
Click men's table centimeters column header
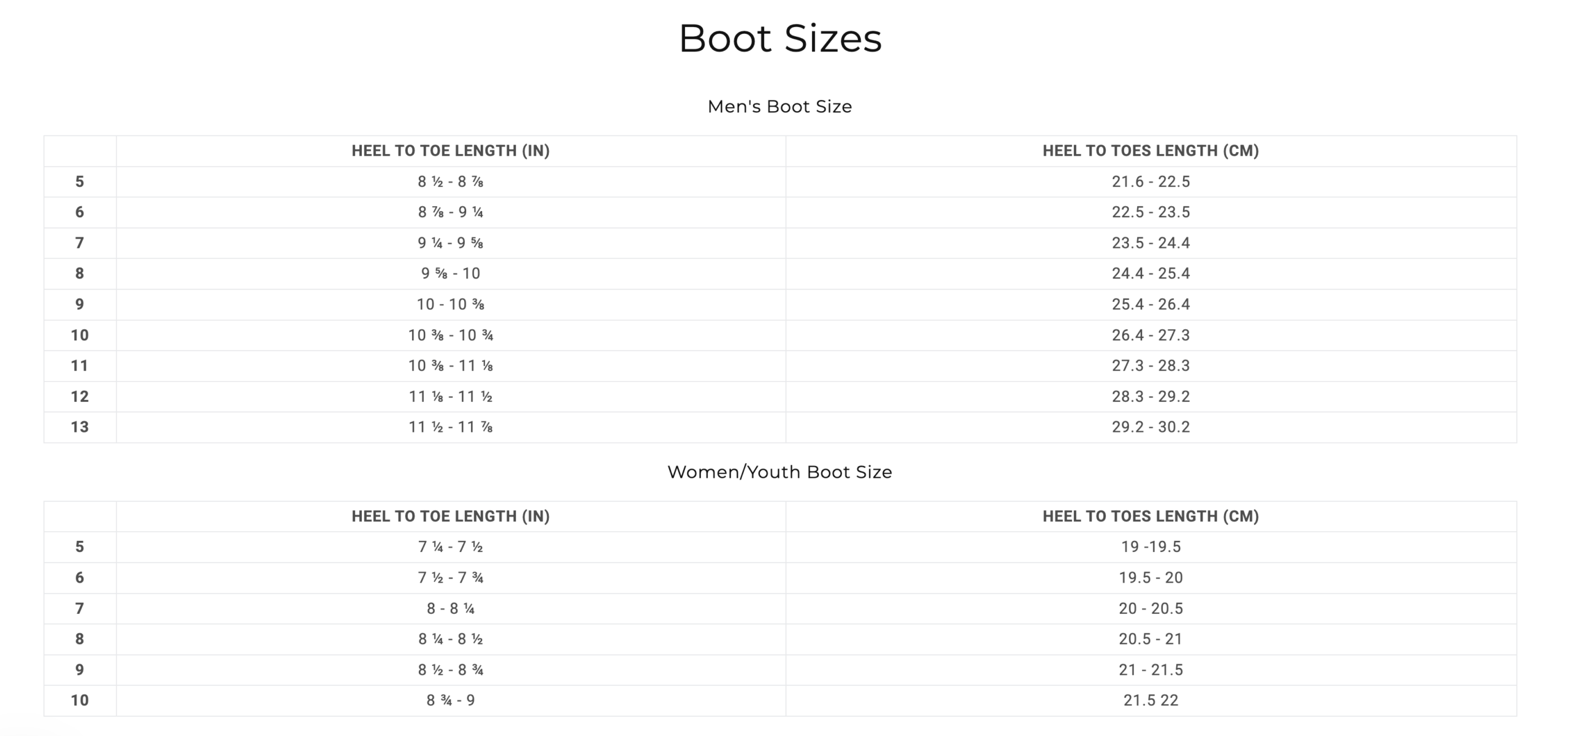[x=1151, y=151]
